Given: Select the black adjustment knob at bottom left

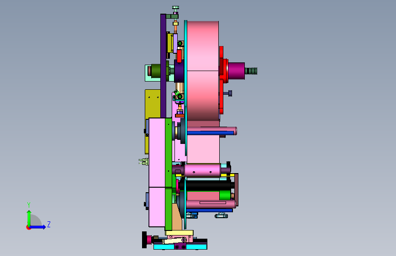Looking at the screenshot, I should (144, 240).
